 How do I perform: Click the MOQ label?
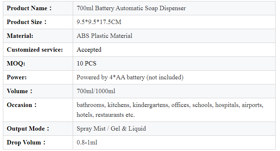[x=16, y=63]
